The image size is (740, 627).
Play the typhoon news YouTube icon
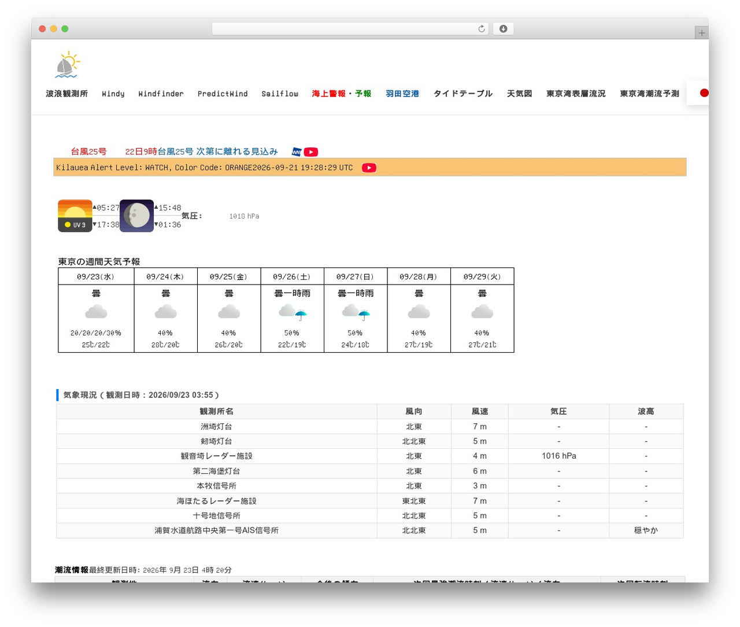[x=311, y=152]
